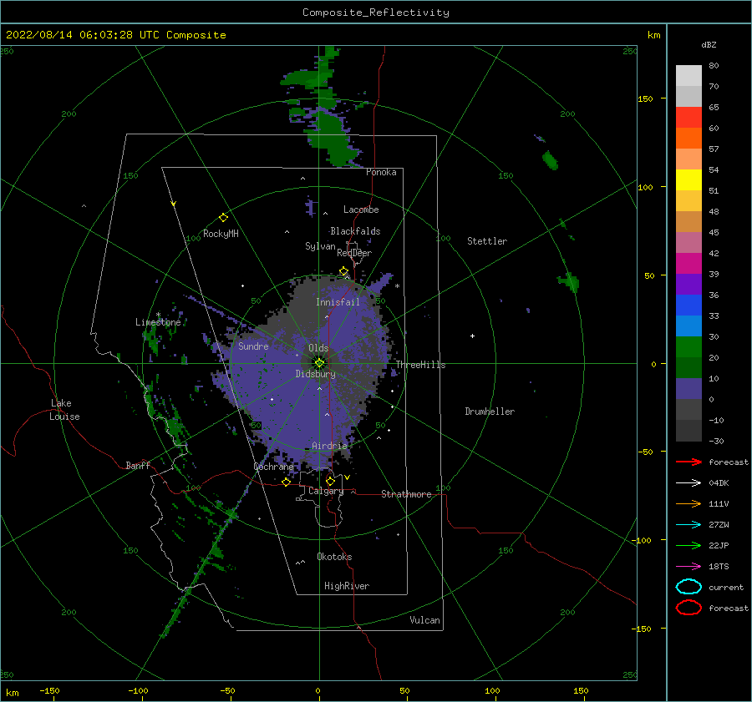The height and width of the screenshot is (702, 752).
Task: Click the RockyMH label
Action: [221, 234]
